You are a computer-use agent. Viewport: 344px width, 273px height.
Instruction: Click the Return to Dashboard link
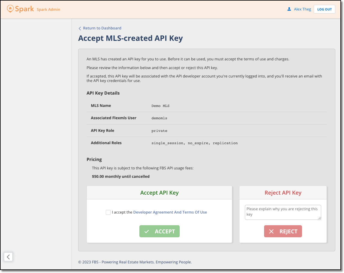click(x=100, y=28)
